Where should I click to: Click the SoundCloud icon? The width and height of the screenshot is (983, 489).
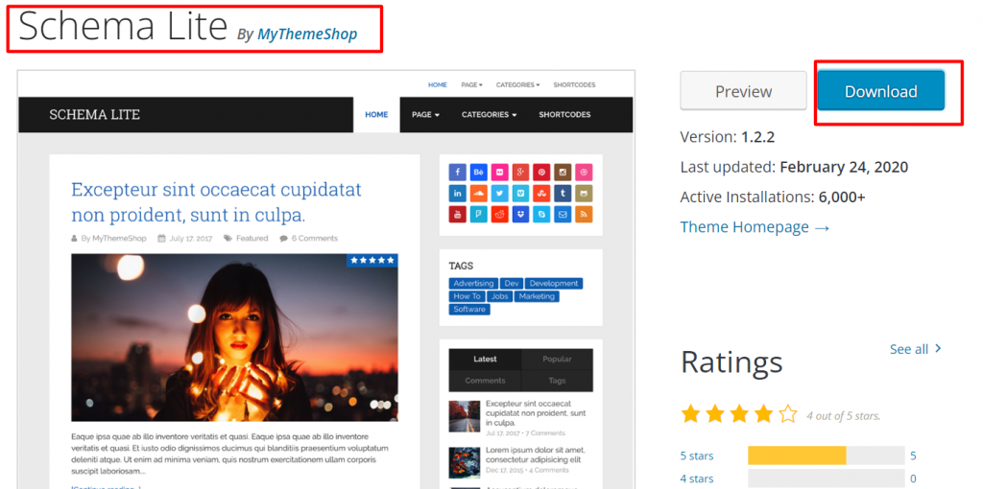(479, 194)
